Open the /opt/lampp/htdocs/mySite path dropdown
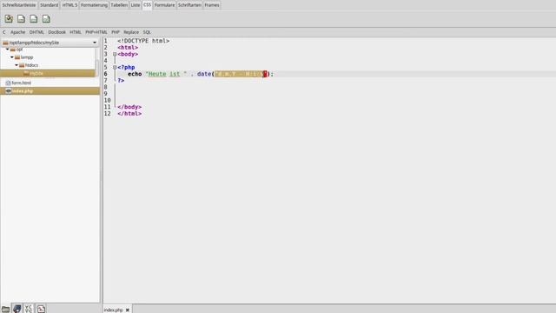The image size is (556, 313). pyautogui.click(x=50, y=43)
